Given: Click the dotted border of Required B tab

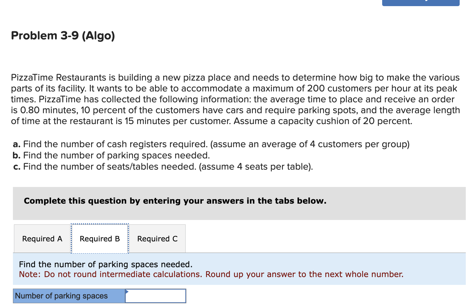Looking at the screenshot, I should pos(100,225).
